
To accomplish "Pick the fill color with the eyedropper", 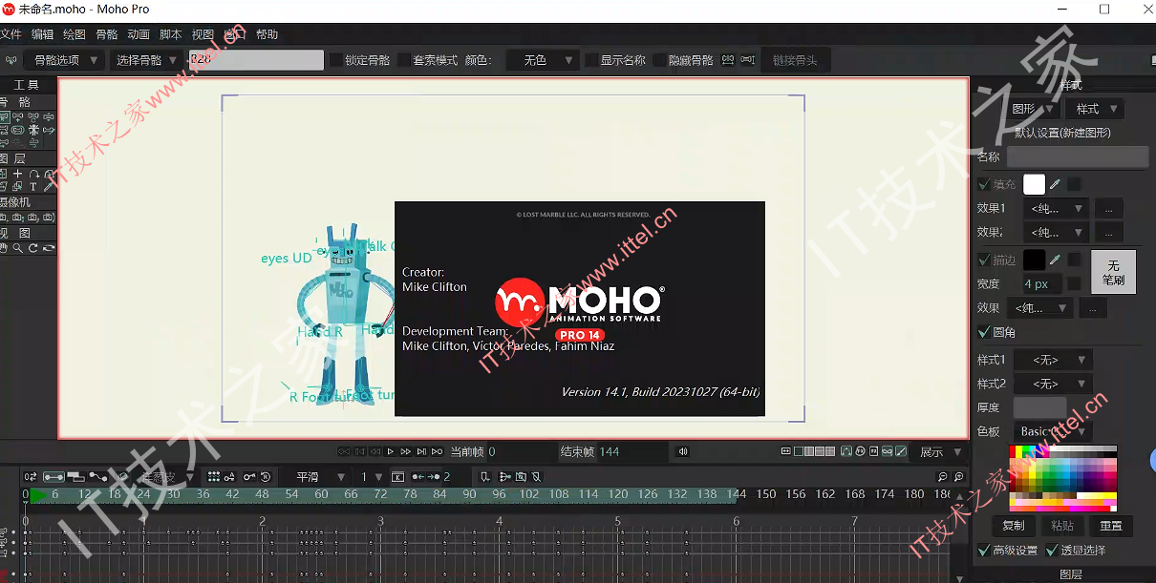I will (x=1056, y=183).
